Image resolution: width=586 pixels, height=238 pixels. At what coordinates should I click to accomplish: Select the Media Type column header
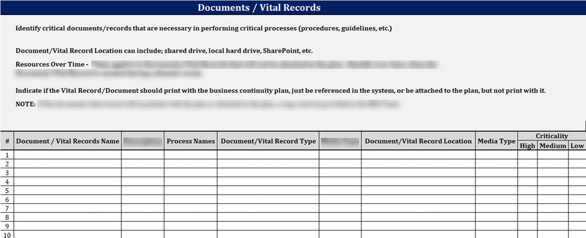point(496,141)
